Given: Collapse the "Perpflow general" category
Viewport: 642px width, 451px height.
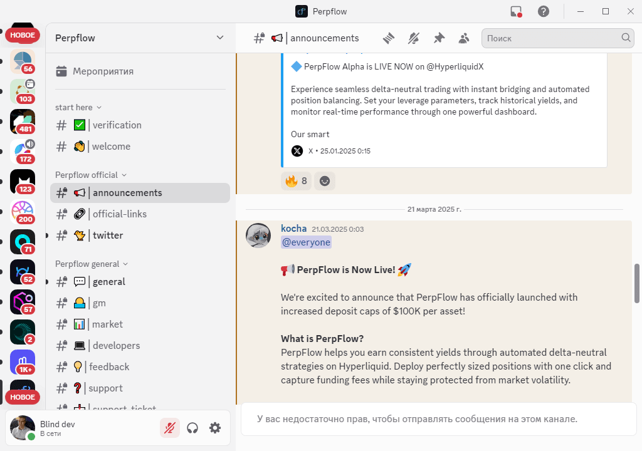Looking at the screenshot, I should tap(92, 264).
